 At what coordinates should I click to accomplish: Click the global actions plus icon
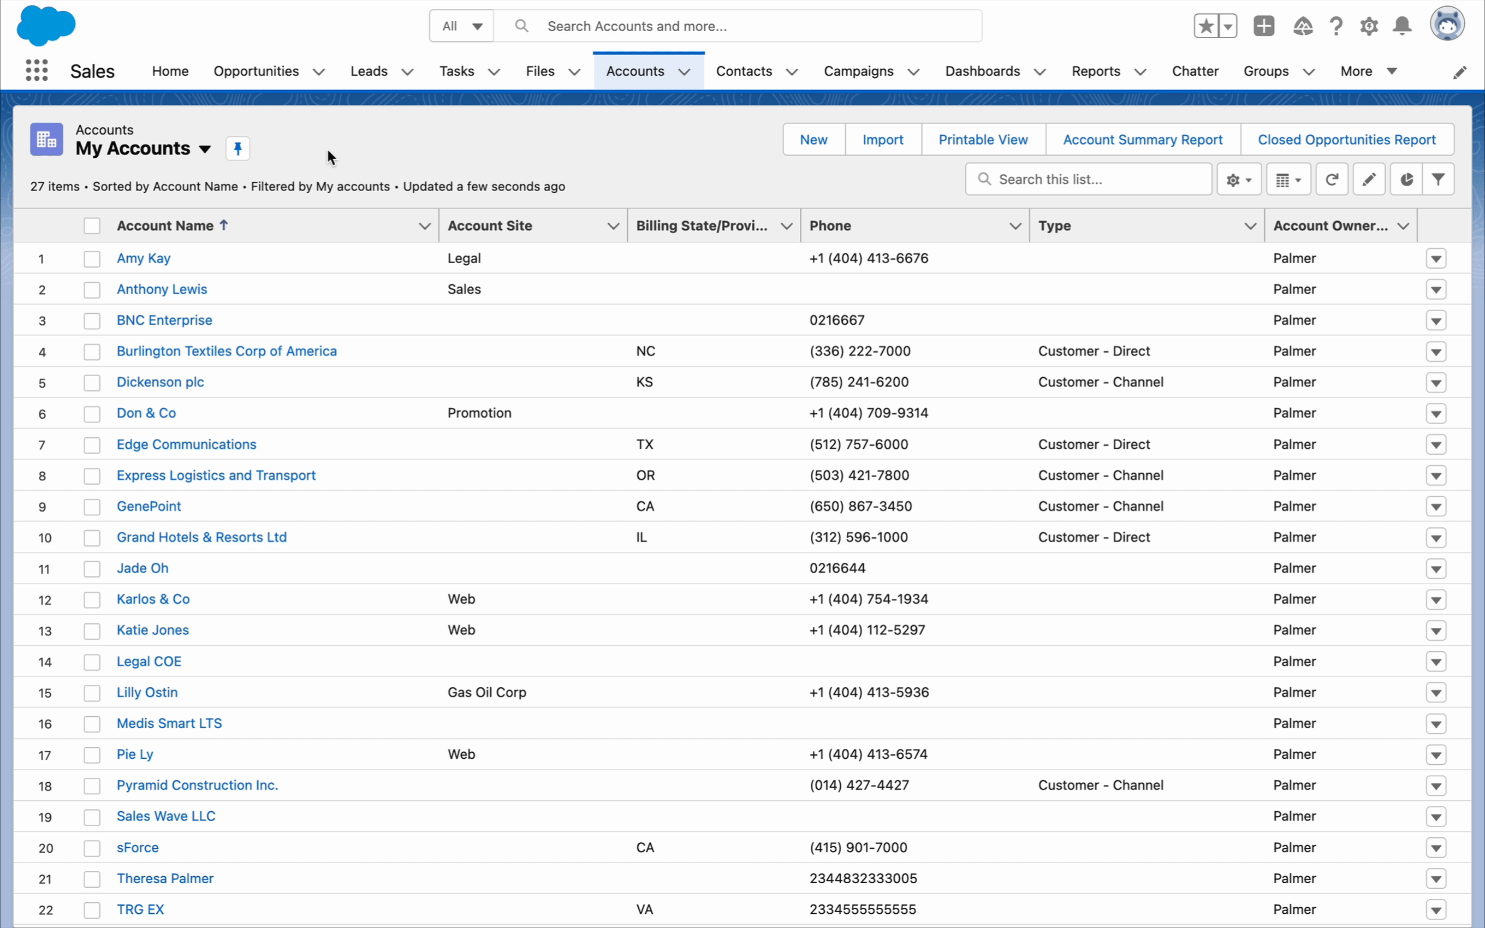(x=1263, y=26)
